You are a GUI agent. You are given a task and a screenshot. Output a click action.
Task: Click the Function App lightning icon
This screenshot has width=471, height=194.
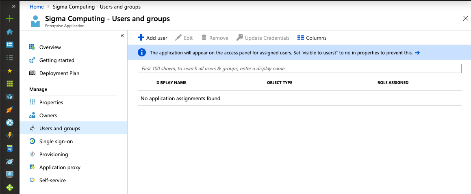(10, 135)
